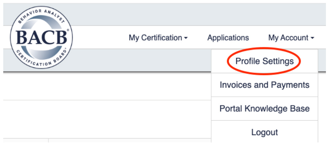Expand My Certification in the navigation bar

(158, 38)
